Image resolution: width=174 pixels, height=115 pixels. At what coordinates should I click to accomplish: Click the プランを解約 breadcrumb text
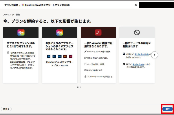11,5
